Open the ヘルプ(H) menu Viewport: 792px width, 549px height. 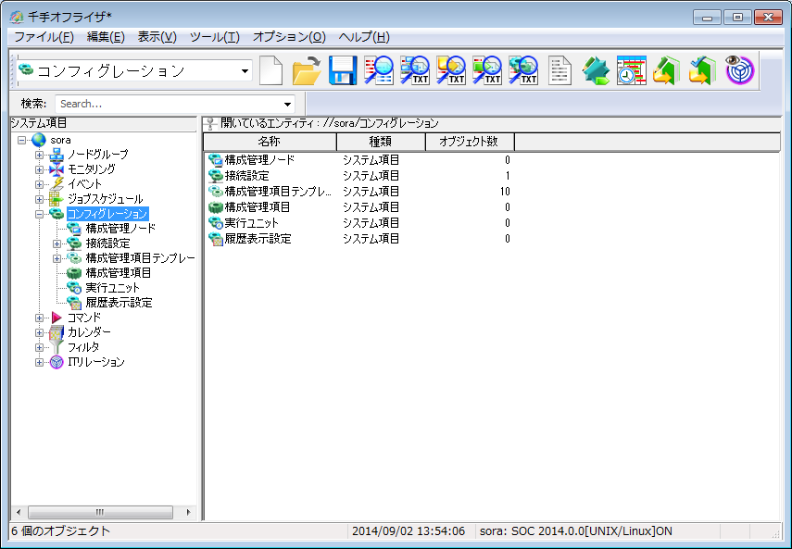point(364,37)
